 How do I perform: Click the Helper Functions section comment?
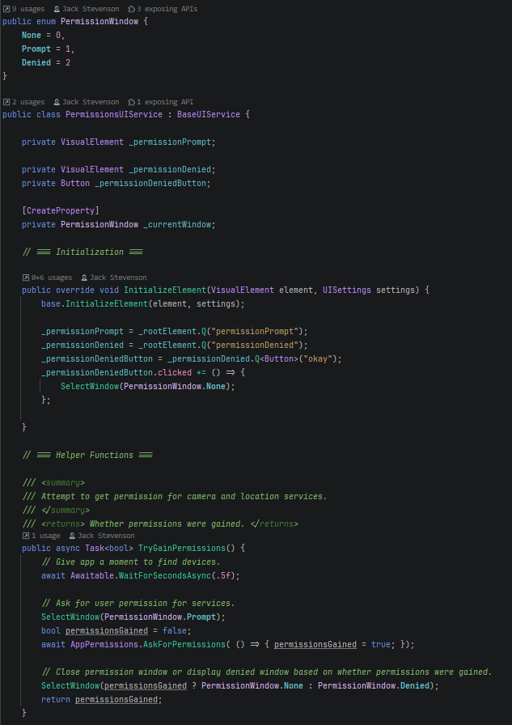pos(87,455)
